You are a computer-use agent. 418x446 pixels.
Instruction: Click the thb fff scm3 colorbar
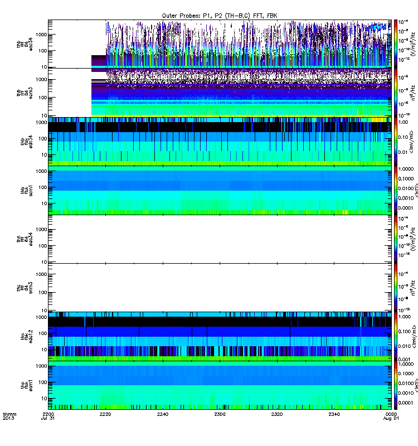click(395, 93)
